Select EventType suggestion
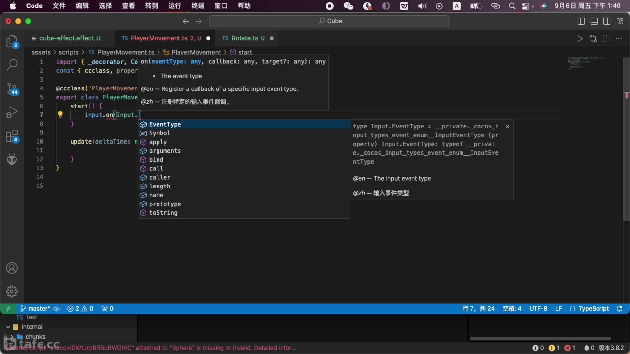This screenshot has height=354, width=630. [244, 124]
